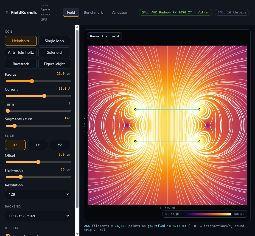Click the "16,384" points count
This screenshot has height=236, width=255.
point(121,226)
